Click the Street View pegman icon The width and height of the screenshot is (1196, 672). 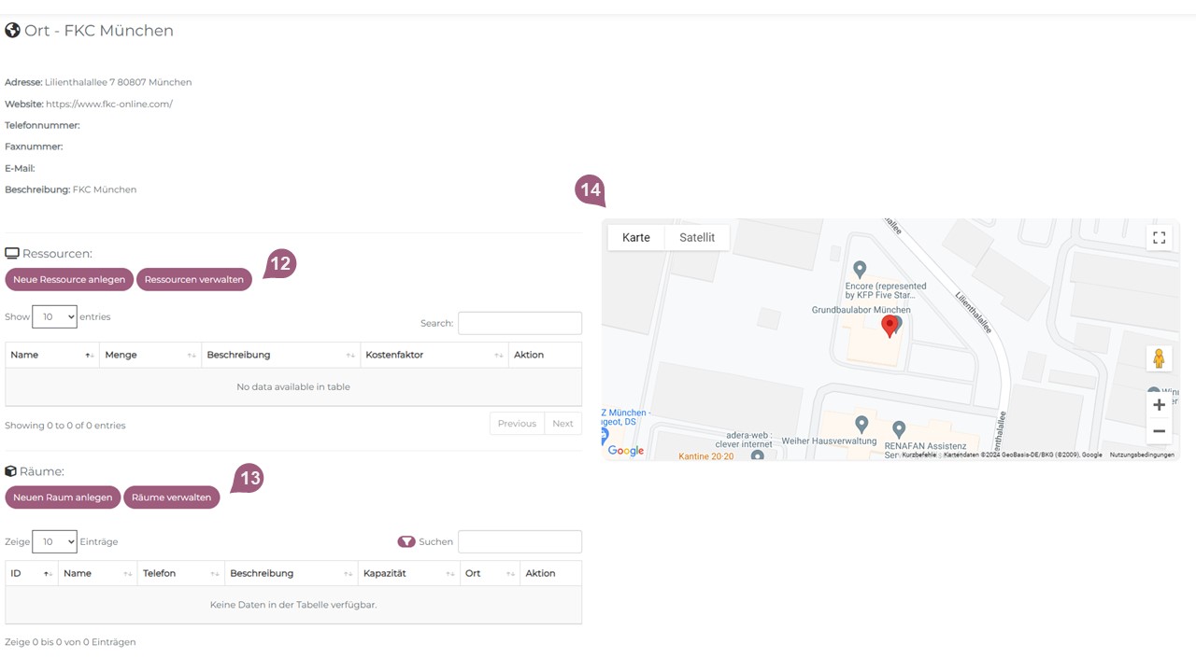(1159, 358)
